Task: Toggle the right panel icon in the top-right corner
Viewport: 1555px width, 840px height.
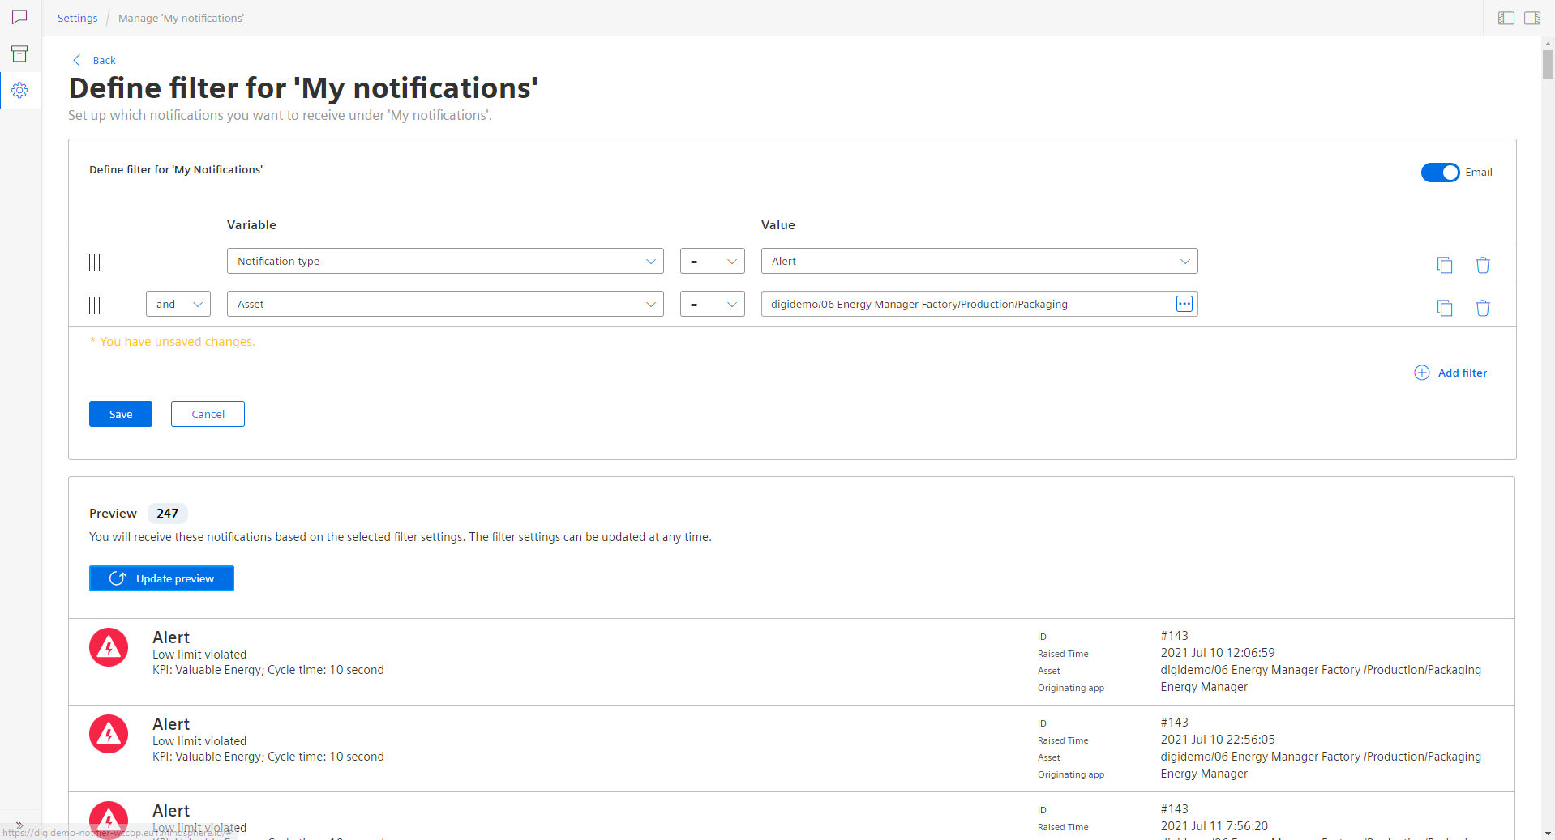Action: coord(1532,17)
